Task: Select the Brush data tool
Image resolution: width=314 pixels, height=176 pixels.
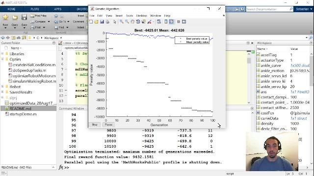Action: (x=149, y=22)
